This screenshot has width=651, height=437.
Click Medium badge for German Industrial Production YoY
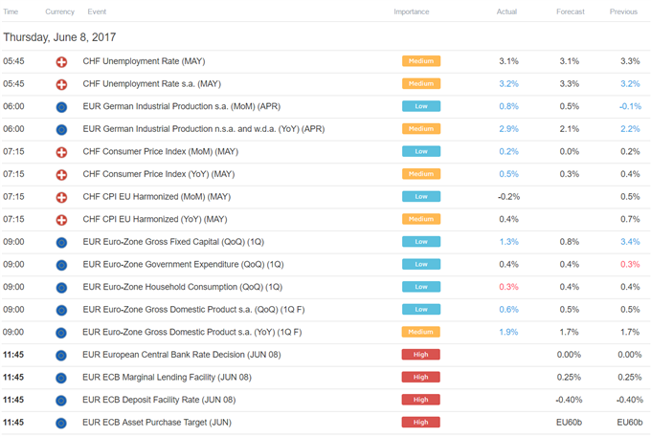(x=420, y=129)
